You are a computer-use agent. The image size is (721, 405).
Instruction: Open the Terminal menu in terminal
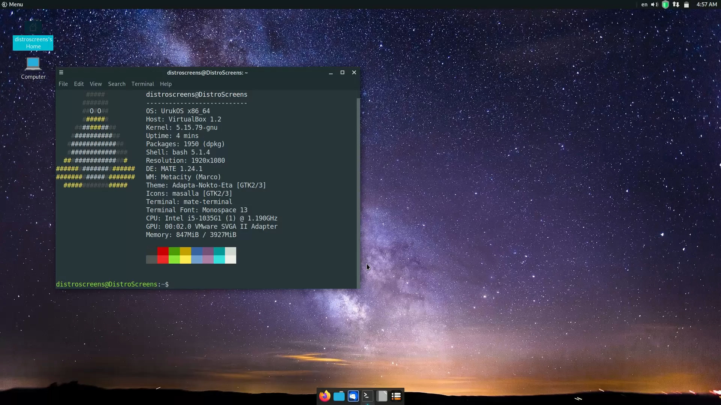pyautogui.click(x=143, y=84)
